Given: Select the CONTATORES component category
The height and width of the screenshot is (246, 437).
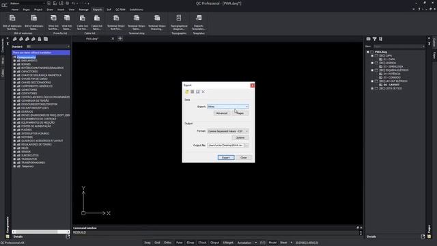Looking at the screenshot, I should 29,94.
